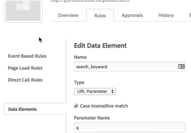This screenshot has height=133, width=191.
Task: Toggle the Case insensitive match checkbox
Action: (x=76, y=106)
